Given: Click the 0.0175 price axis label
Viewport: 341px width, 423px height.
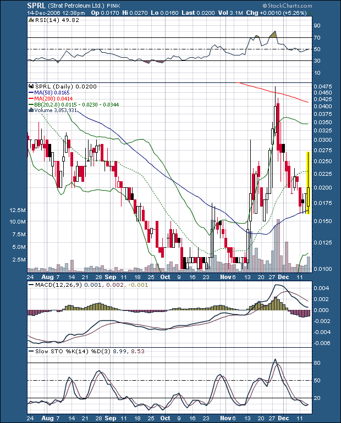Looking at the screenshot, I should (x=323, y=203).
